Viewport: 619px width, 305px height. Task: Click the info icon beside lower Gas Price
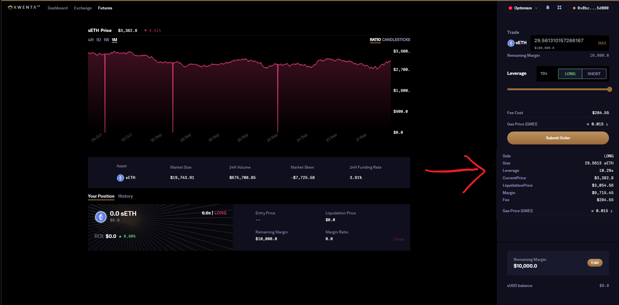(612, 211)
